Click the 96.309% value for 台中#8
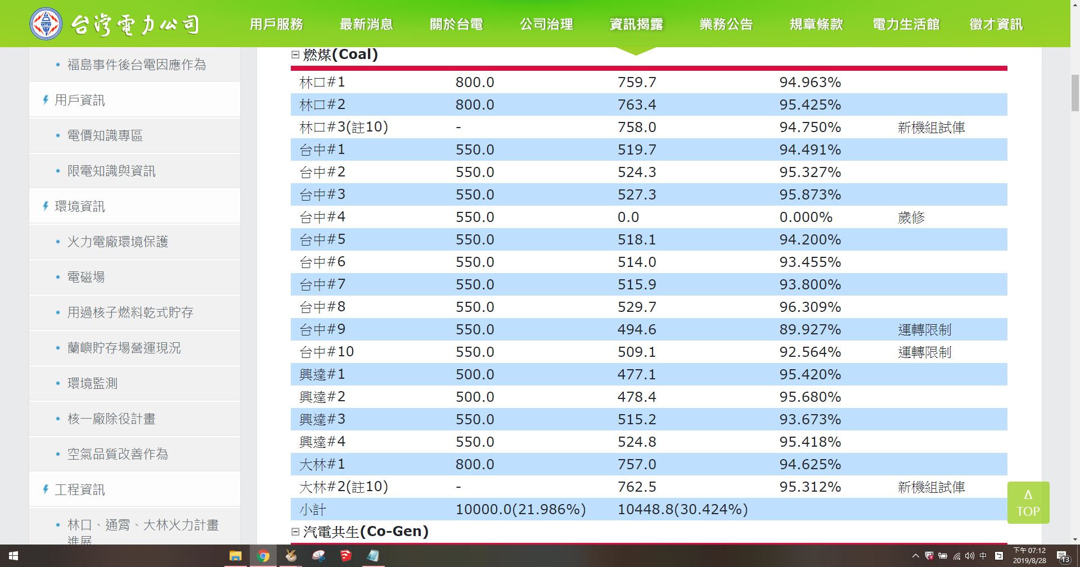 810,307
